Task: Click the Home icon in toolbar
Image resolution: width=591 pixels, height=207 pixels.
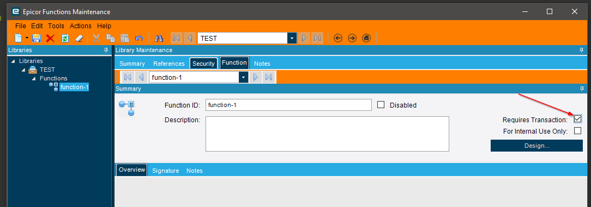Action: [366, 38]
